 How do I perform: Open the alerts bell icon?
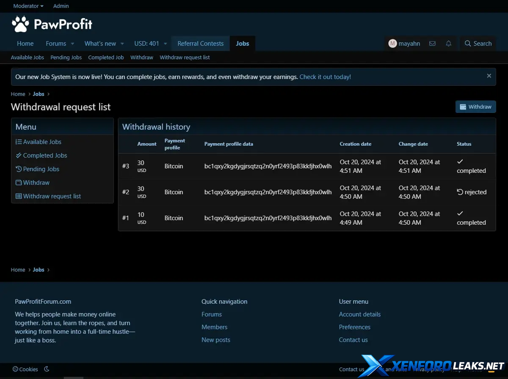448,44
